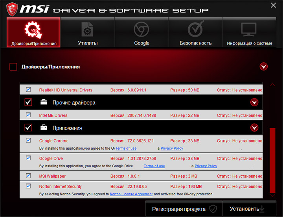Click the Регистрация продукта button
Screen dimensions: 283x217
click(x=184, y=209)
